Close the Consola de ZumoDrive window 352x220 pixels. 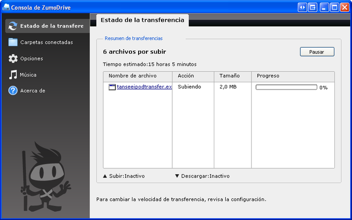(345, 7)
